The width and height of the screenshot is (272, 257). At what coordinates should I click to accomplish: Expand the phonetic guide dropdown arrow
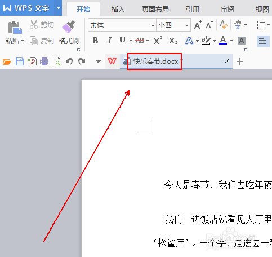(x=246, y=25)
